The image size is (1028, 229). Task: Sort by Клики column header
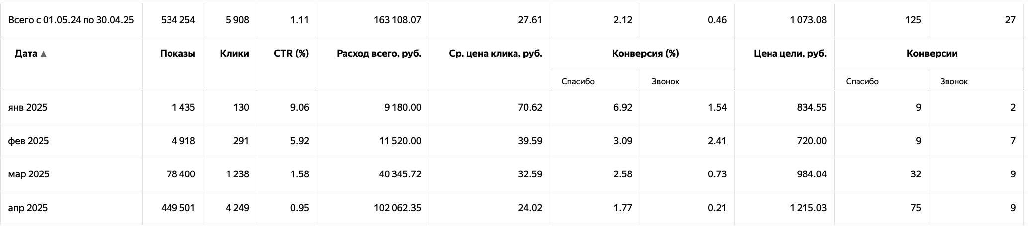234,54
